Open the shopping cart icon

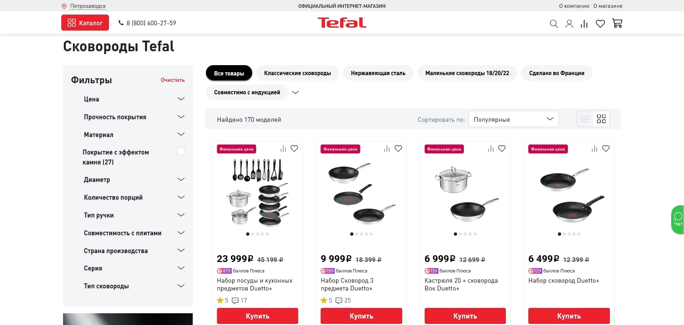point(617,23)
